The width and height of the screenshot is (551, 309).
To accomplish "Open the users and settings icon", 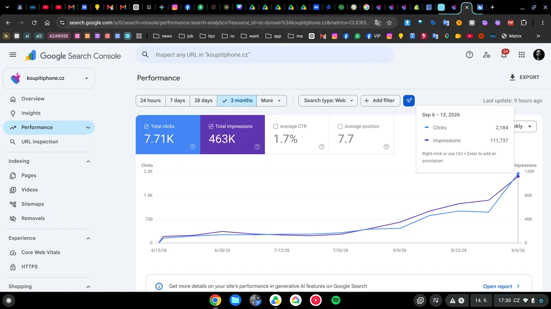I will 487,55.
